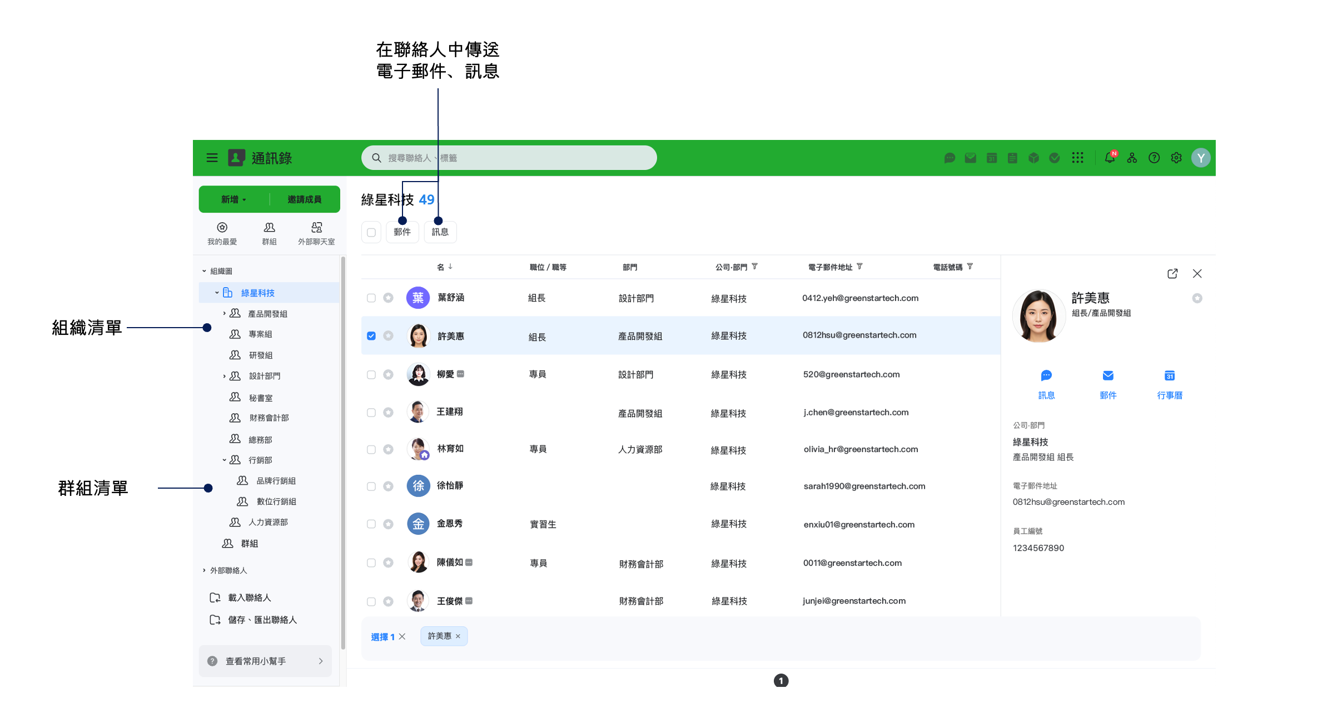The height and width of the screenshot is (723, 1322).
Task: Click the settings gear in header
Action: [x=1176, y=158]
